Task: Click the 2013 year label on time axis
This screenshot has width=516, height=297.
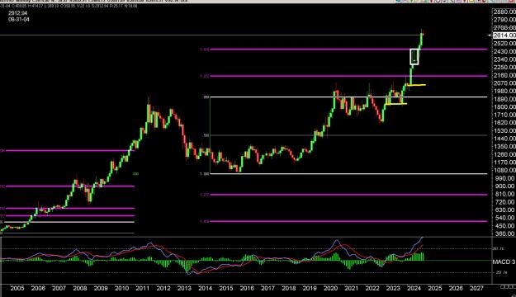Action: click(184, 288)
